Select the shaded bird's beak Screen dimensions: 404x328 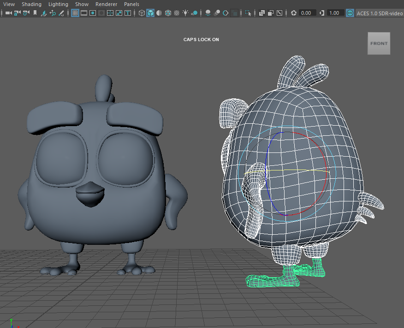90,194
